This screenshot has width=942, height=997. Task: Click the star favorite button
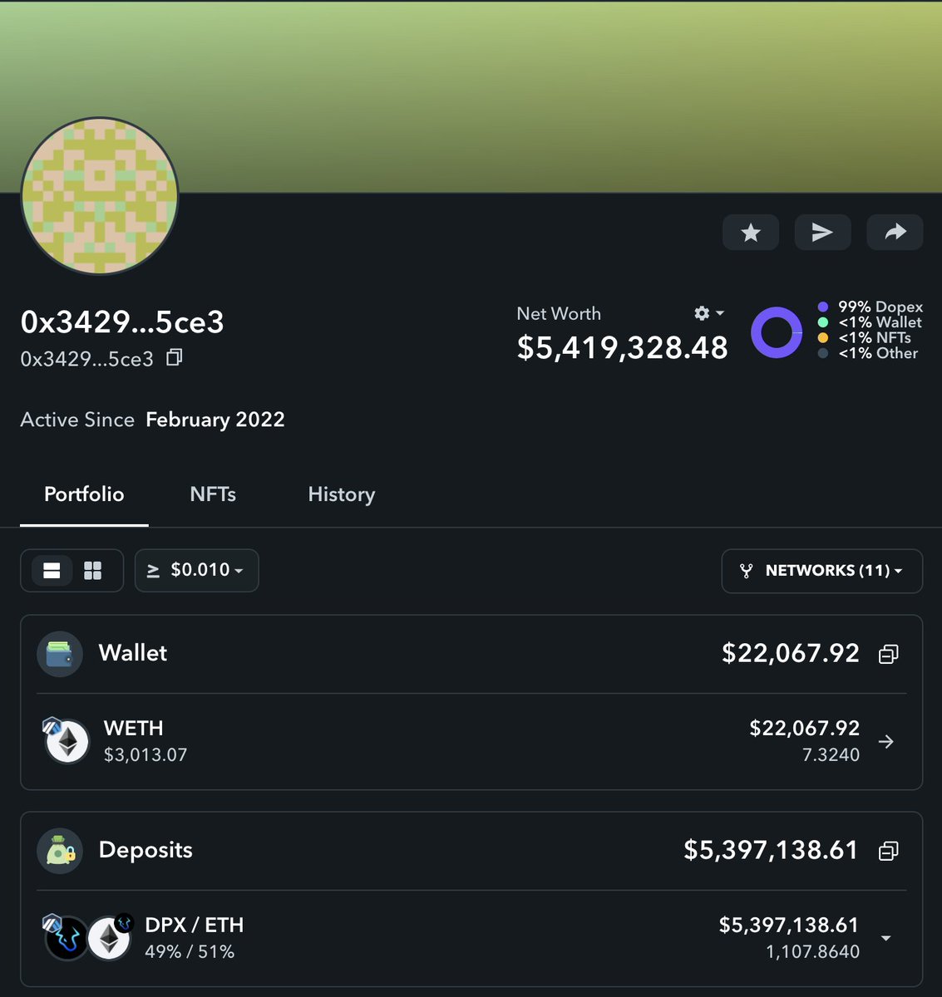751,233
